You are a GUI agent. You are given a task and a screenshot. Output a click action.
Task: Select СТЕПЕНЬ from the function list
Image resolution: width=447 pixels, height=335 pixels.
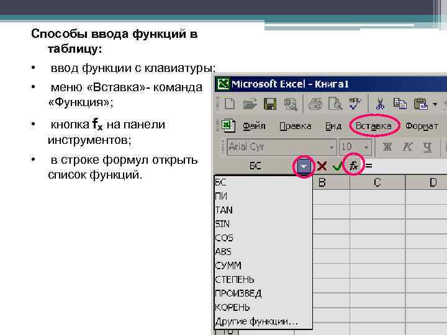point(263,280)
